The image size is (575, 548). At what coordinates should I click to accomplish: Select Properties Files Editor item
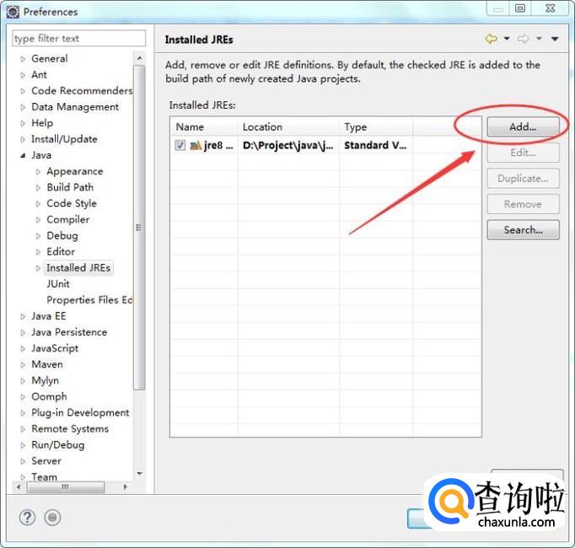tap(89, 300)
